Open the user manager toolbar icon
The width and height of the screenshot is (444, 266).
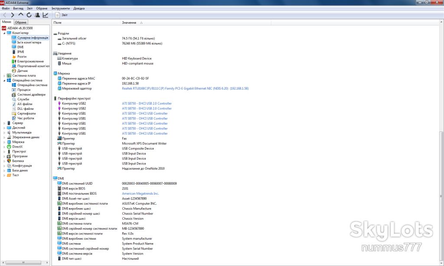(37, 15)
